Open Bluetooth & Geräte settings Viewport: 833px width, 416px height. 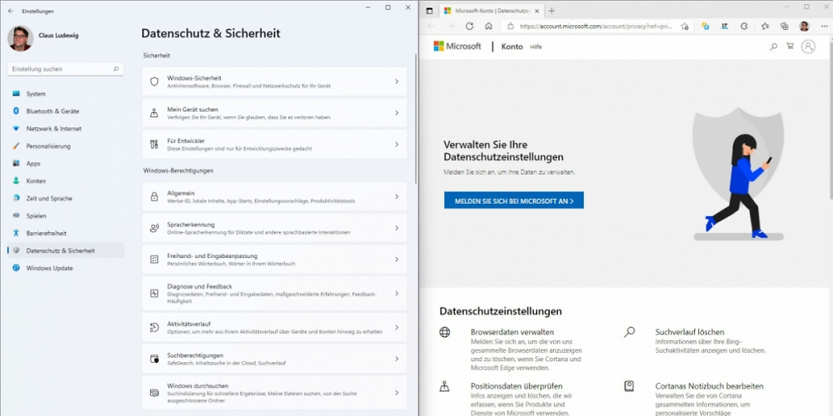(66, 111)
